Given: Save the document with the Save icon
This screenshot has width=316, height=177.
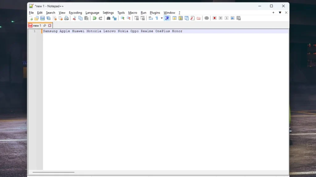Looking at the screenshot, I should (x=42, y=18).
